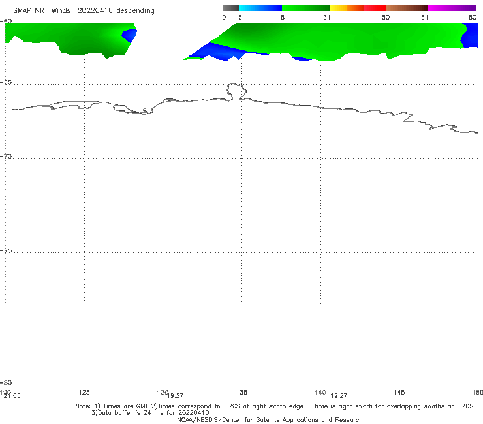Click the yellow-orange segment of the color bar

tap(347, 8)
